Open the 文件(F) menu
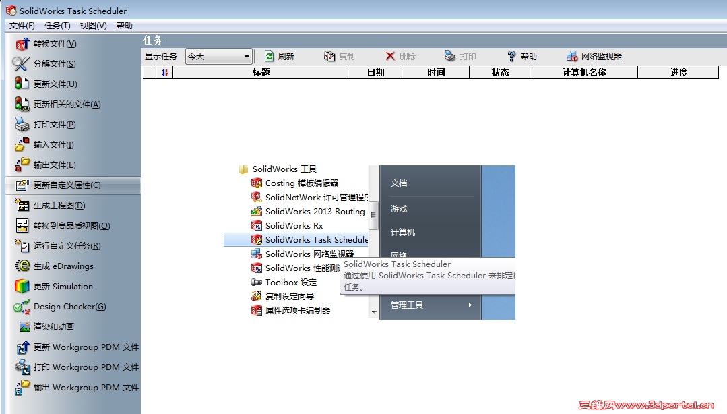This screenshot has height=414, width=727. coord(22,26)
